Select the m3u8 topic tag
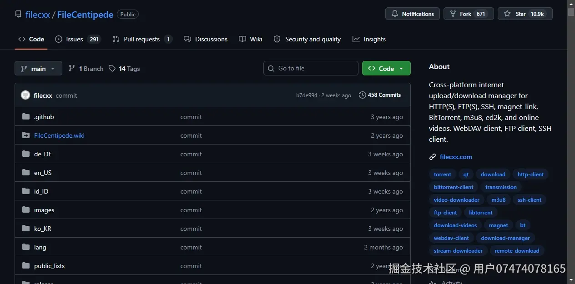This screenshot has width=575, height=284. [499, 200]
